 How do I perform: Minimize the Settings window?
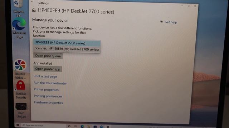pyautogui.click(x=182, y=6)
